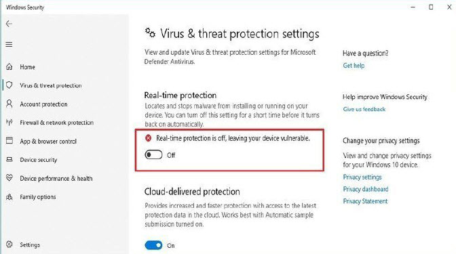
Task: Click the Firewall & network protection antenna icon
Action: coord(9,122)
